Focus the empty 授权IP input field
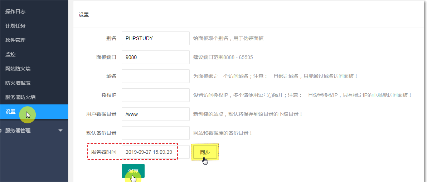Viewport: 427px width, 182px height. [155, 95]
